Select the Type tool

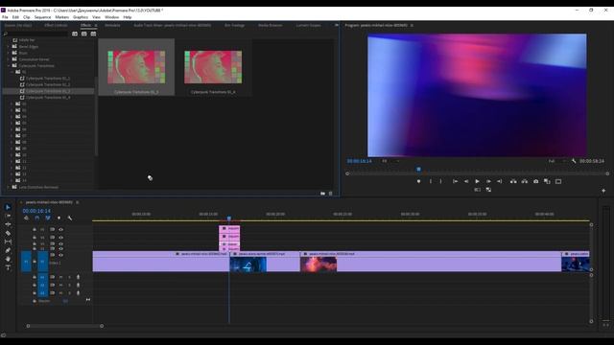click(x=8, y=267)
